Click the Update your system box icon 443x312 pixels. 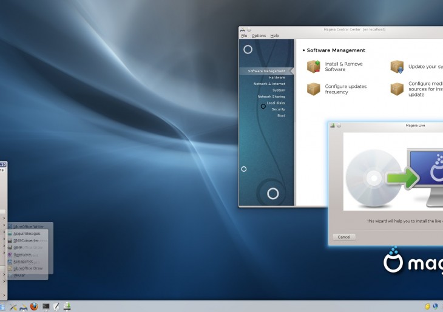(x=397, y=66)
